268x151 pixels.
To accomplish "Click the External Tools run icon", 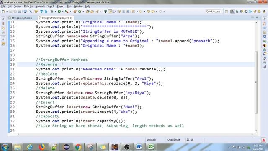I will pos(67,11).
